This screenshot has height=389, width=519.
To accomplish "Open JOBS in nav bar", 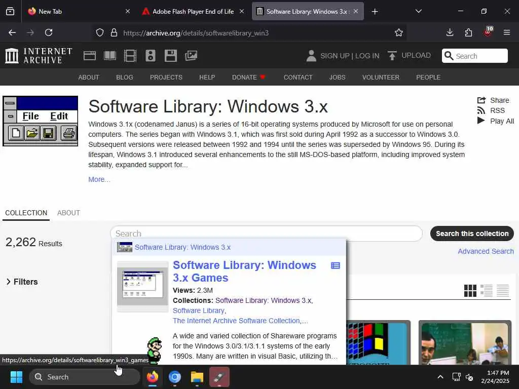I will click(x=337, y=77).
